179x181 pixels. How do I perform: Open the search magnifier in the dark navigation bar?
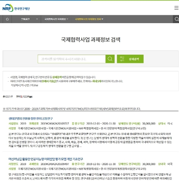[176, 19]
